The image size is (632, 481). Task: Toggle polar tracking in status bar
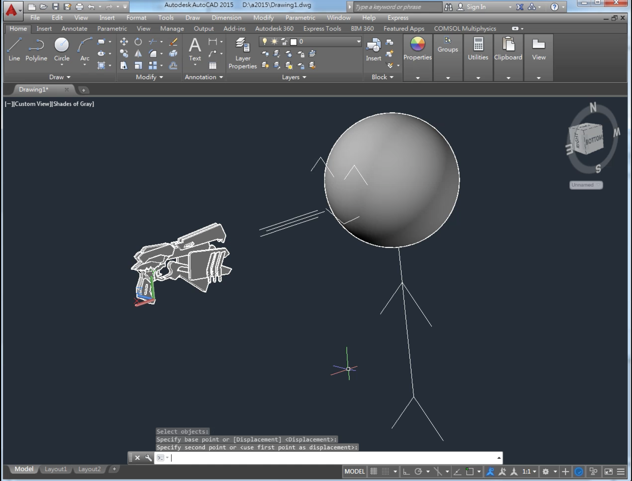[x=418, y=471]
